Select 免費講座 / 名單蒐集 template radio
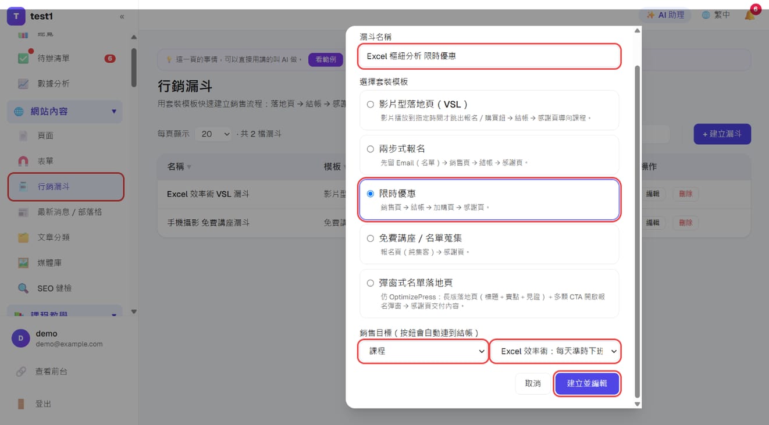 pyautogui.click(x=371, y=238)
